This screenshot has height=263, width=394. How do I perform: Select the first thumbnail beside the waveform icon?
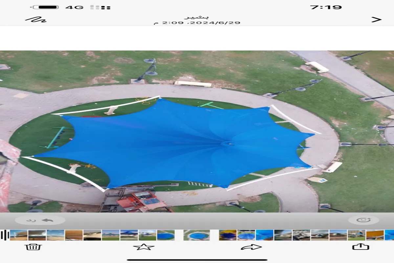tap(19, 235)
